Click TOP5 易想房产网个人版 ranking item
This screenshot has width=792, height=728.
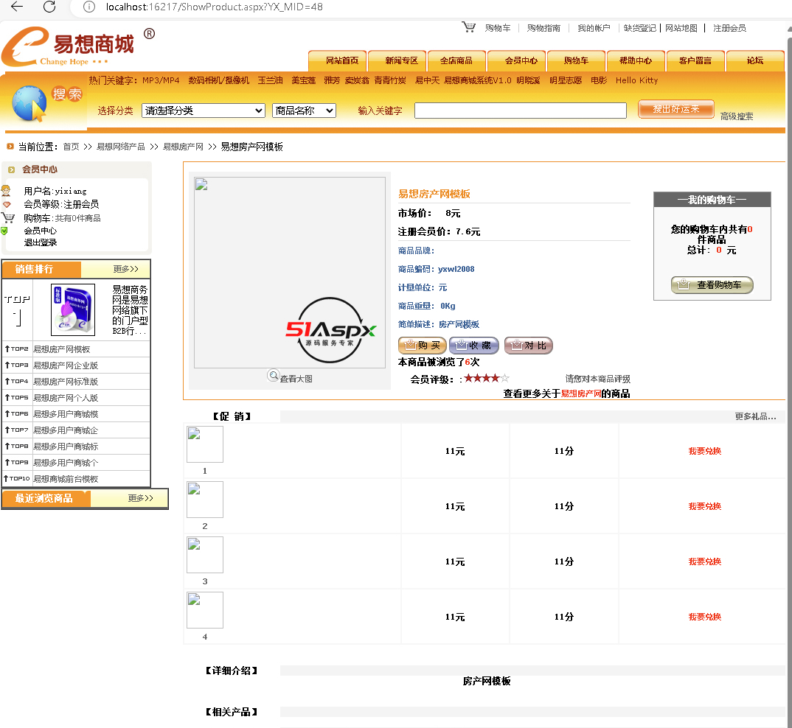pyautogui.click(x=66, y=398)
